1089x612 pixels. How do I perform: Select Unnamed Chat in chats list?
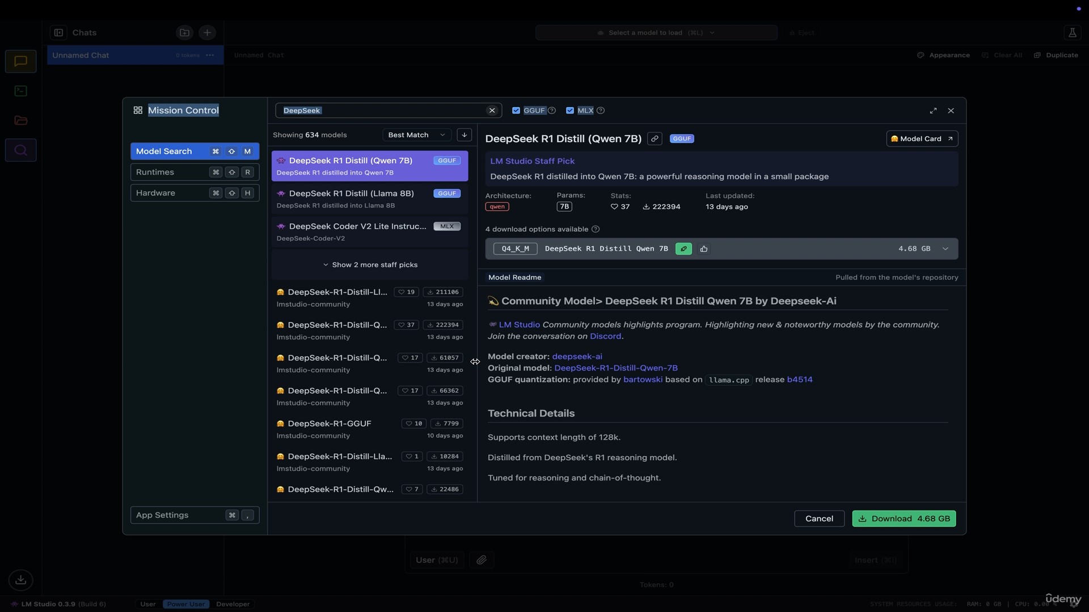point(135,56)
